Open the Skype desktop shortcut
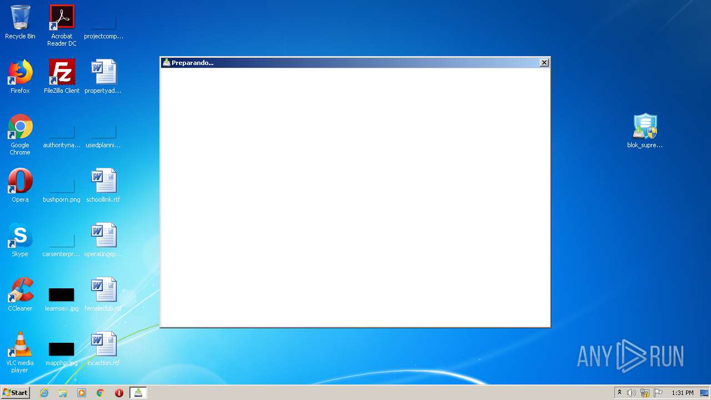 [x=20, y=241]
